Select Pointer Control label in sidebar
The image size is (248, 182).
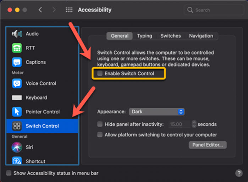click(43, 112)
